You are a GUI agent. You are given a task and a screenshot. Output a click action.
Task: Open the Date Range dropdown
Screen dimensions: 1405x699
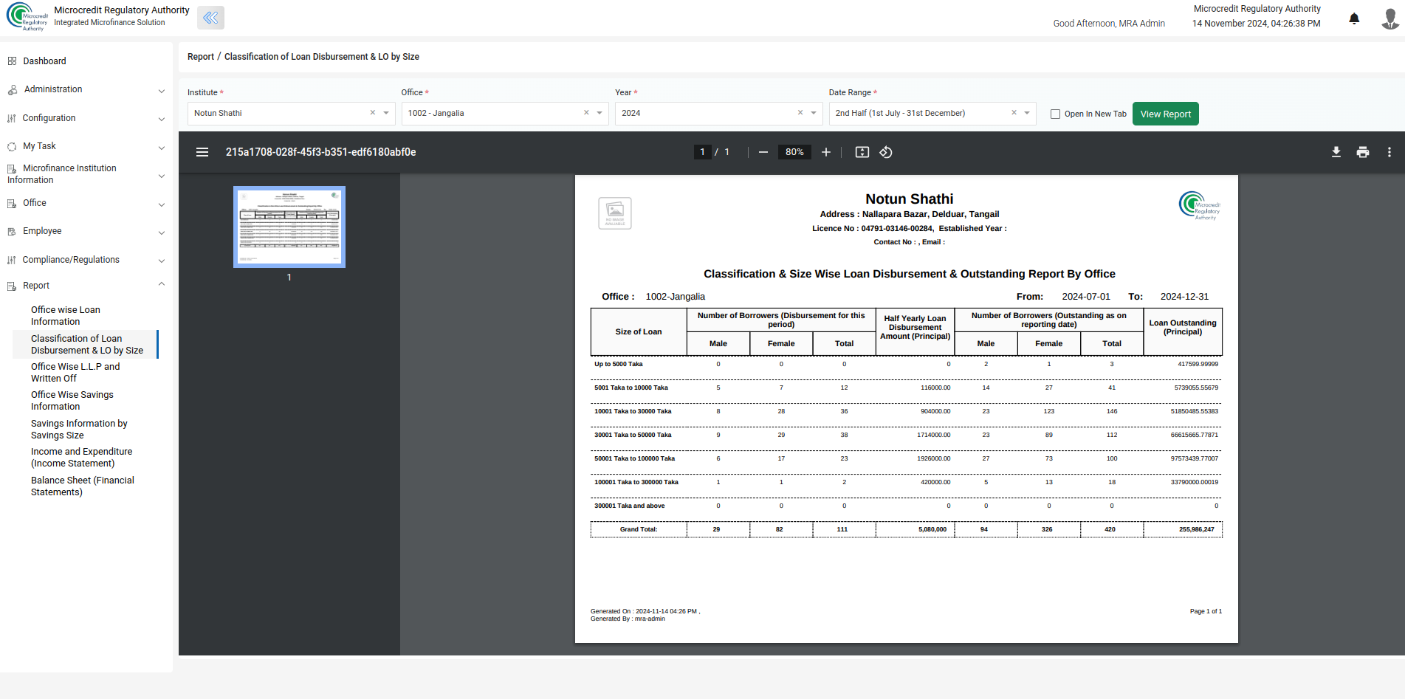point(1027,113)
